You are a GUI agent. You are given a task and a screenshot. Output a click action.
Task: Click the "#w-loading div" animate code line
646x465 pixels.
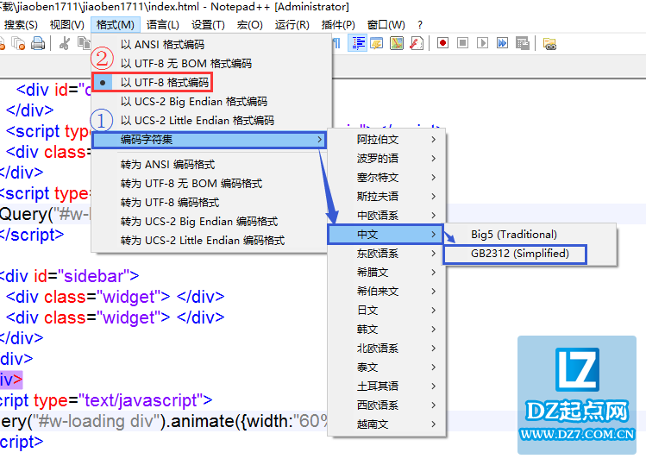coord(164,421)
